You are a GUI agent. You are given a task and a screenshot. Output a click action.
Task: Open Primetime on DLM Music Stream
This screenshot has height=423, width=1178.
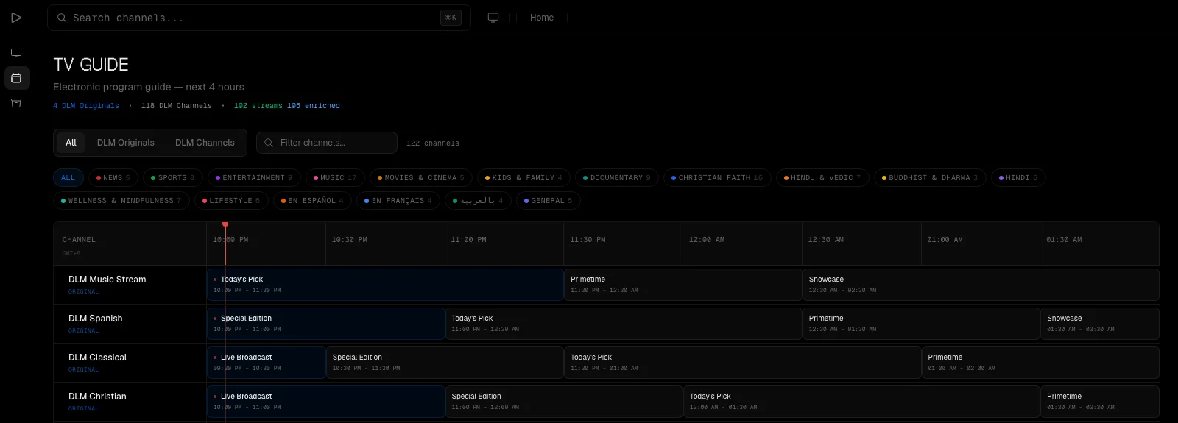coord(683,285)
